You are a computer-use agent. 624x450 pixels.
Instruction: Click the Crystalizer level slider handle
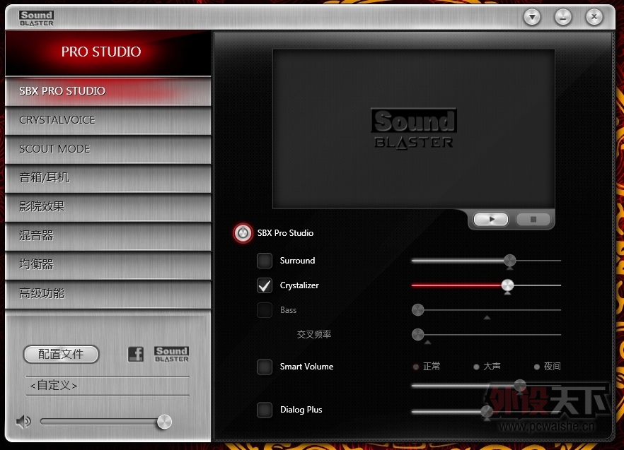pyautogui.click(x=507, y=285)
